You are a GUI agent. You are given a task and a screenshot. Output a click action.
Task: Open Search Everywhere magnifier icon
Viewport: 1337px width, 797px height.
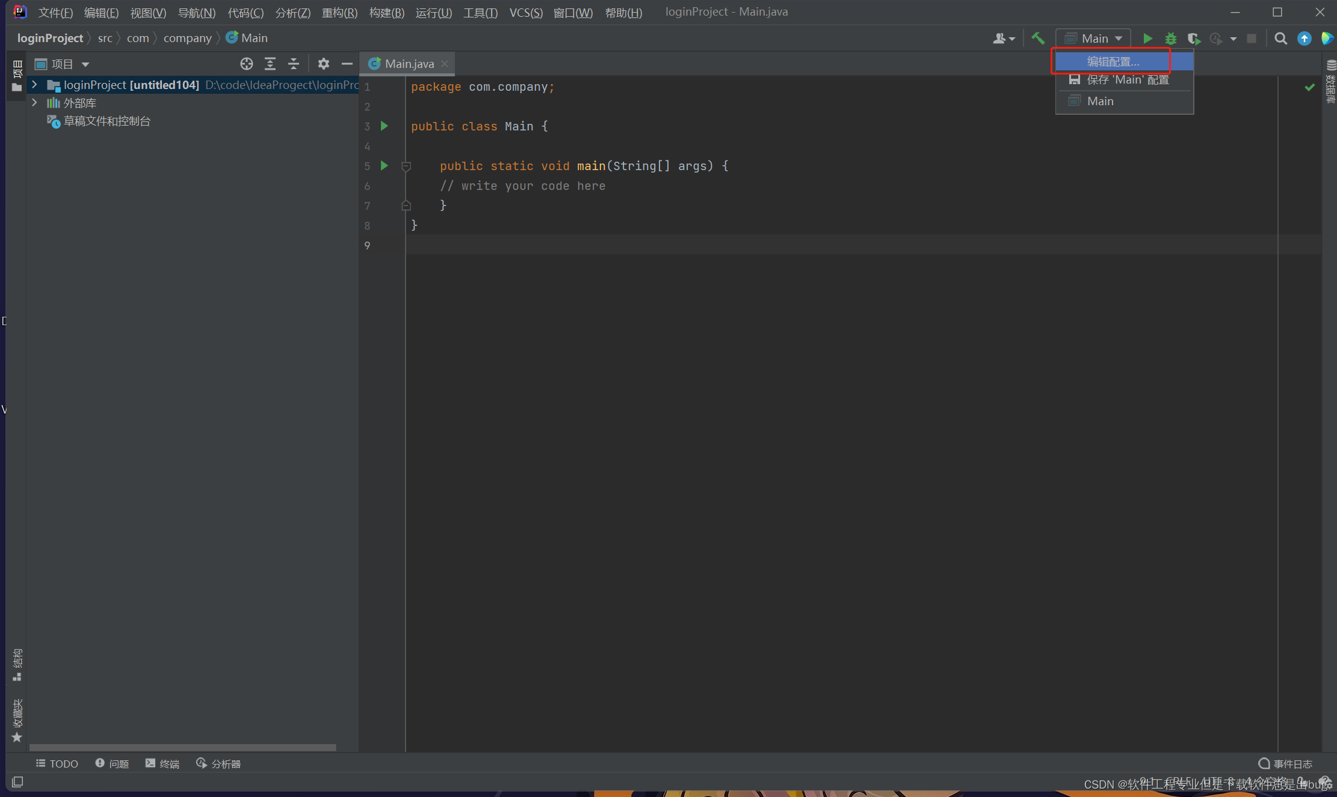(x=1280, y=38)
